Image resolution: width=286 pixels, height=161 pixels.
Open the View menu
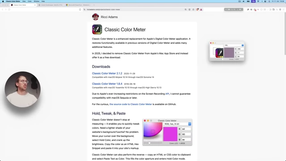click(x=24, y=1)
